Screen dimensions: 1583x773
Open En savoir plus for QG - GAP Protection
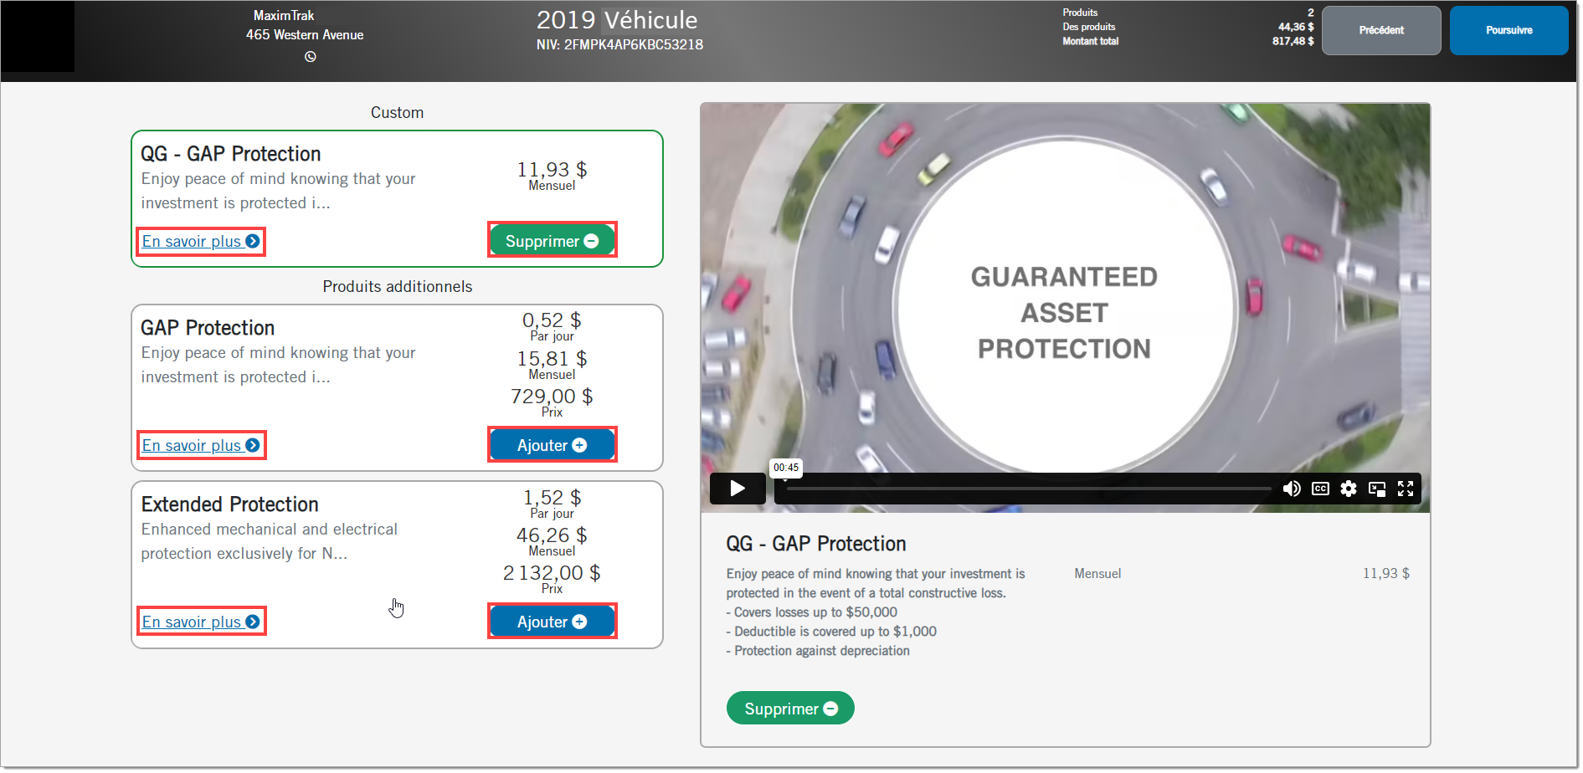[x=201, y=242]
